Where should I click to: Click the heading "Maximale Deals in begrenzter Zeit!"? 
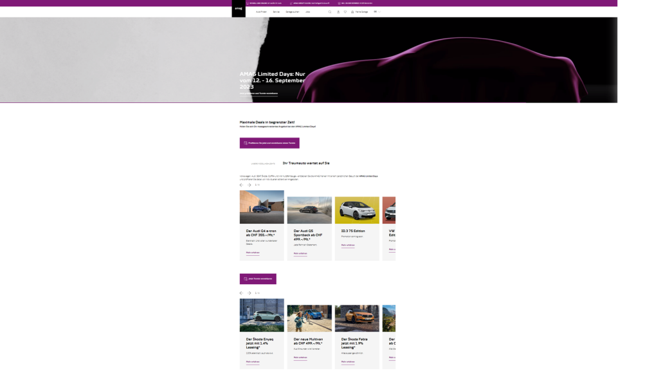click(267, 122)
